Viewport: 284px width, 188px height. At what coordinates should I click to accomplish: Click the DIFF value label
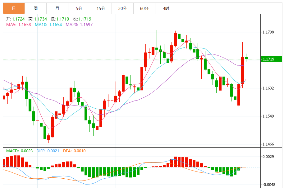pyautogui.click(x=48, y=151)
